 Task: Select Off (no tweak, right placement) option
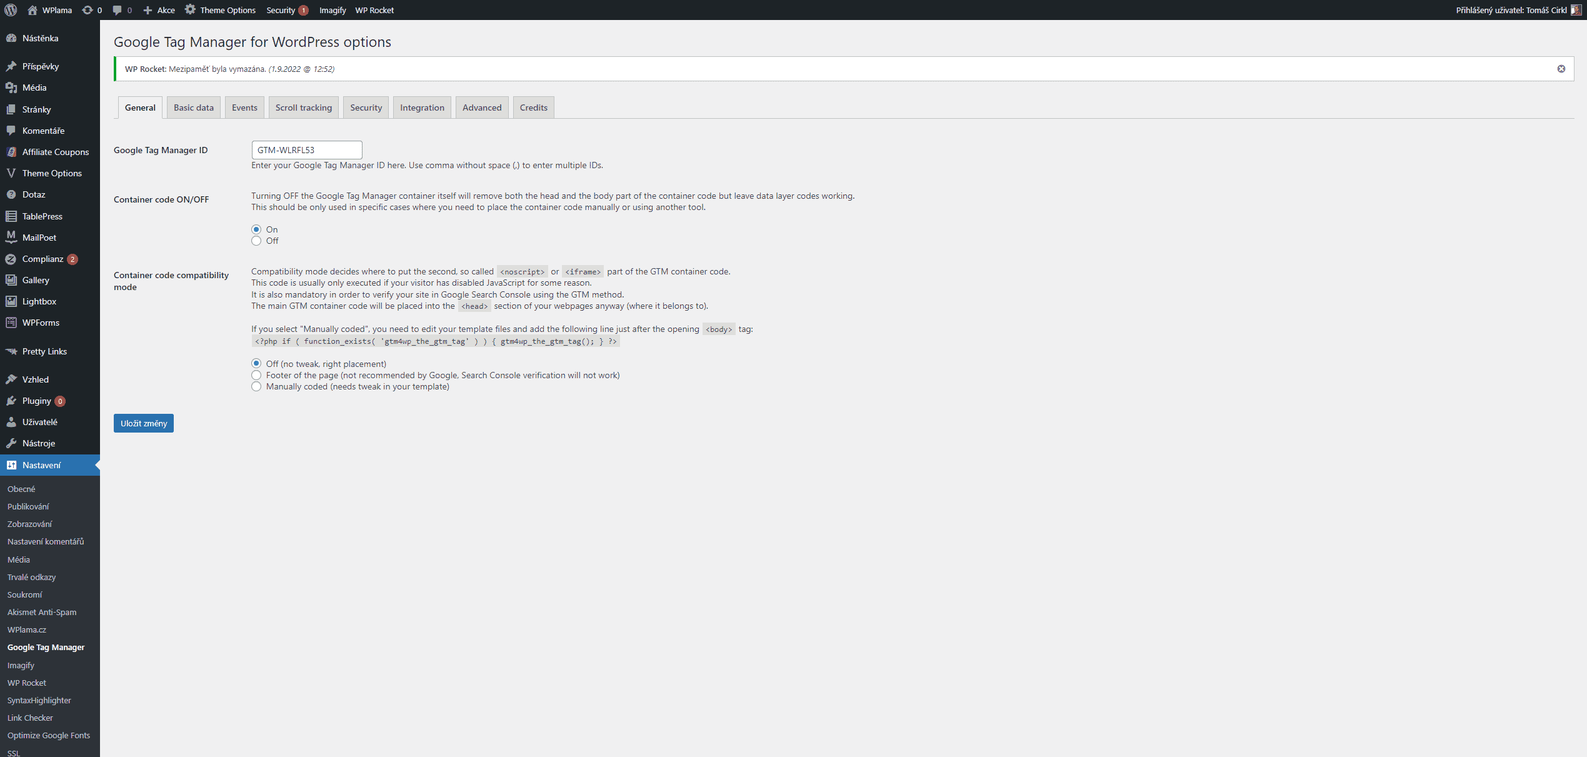(x=256, y=363)
